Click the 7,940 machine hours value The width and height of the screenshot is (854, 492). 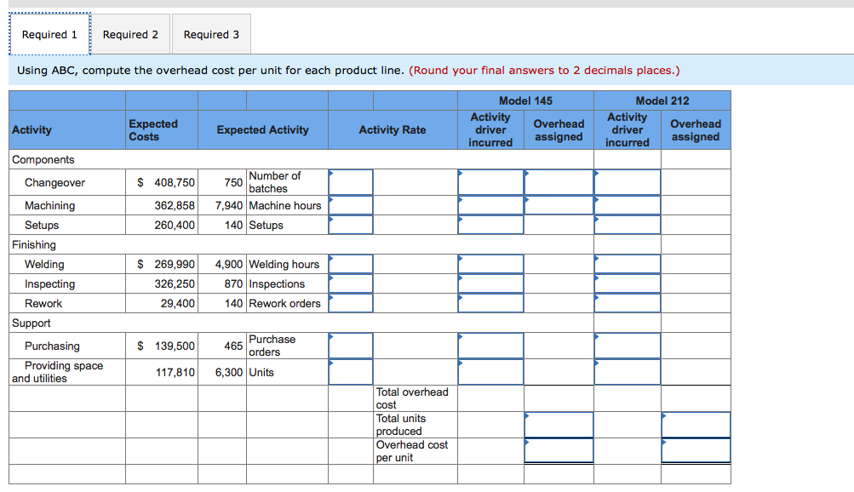tap(229, 205)
